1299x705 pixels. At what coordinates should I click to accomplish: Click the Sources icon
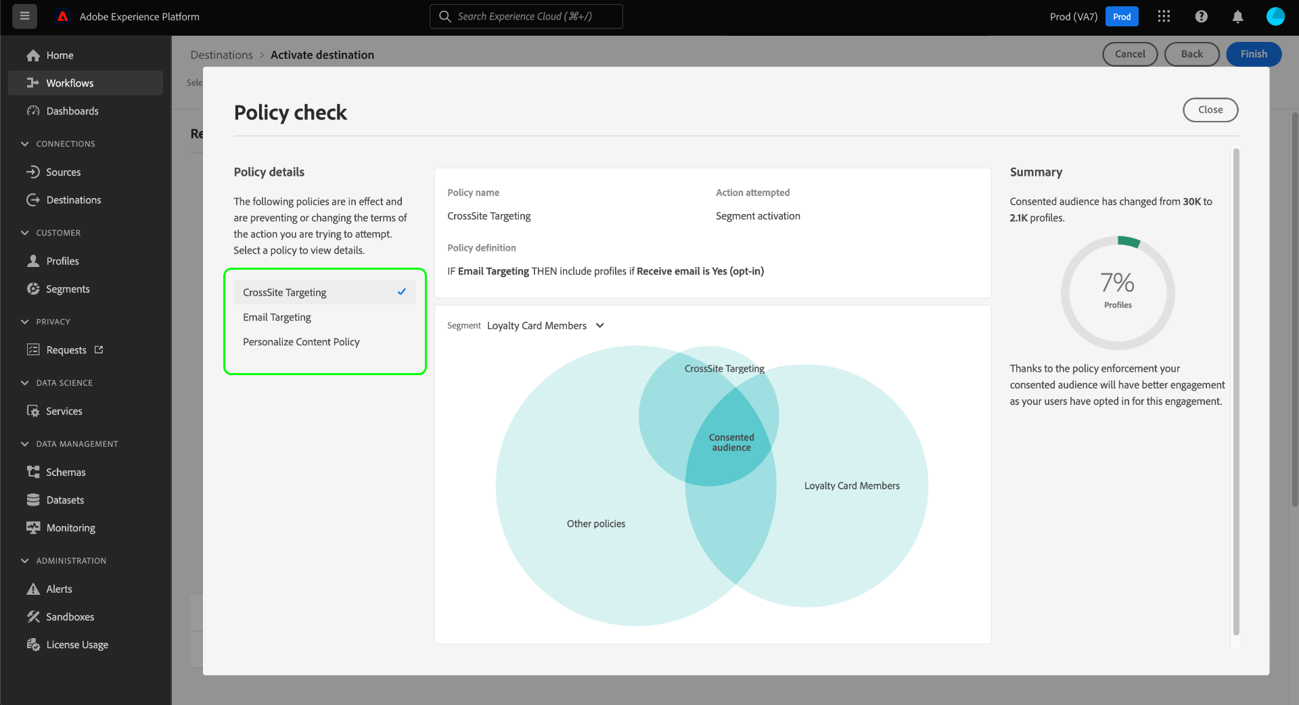coord(33,172)
